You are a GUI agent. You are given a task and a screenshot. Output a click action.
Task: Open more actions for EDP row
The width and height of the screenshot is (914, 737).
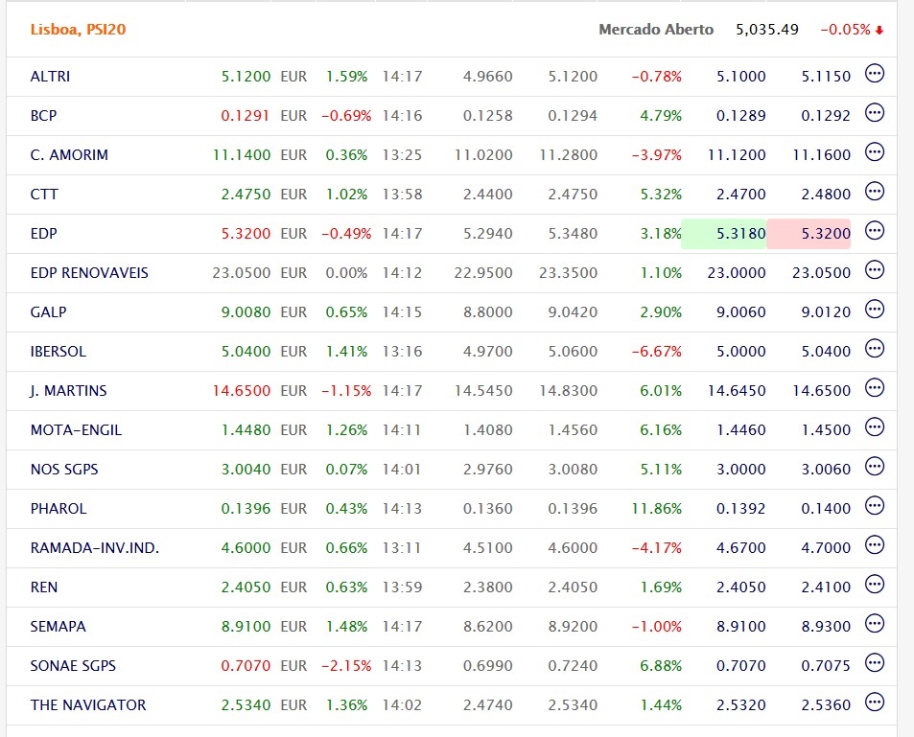(x=874, y=231)
